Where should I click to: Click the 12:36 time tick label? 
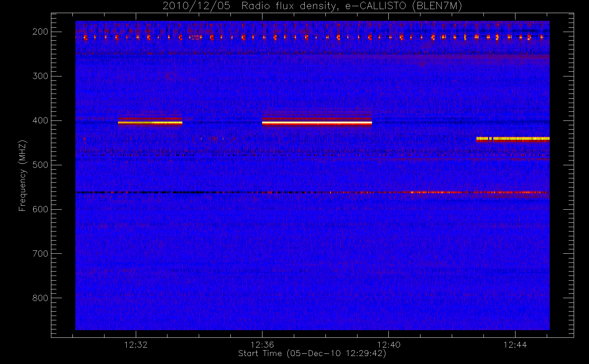tap(262, 345)
